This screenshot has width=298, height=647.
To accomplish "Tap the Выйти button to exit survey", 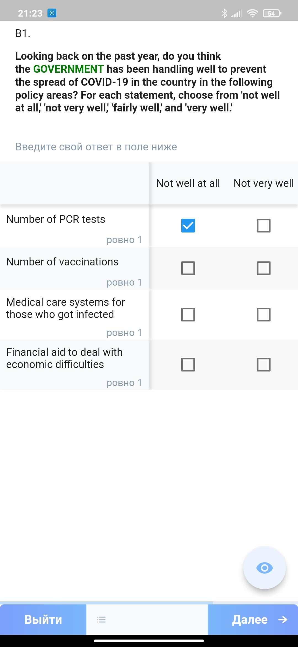I will [43, 620].
